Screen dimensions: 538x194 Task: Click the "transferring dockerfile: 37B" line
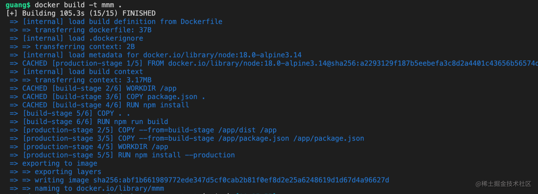[93, 30]
